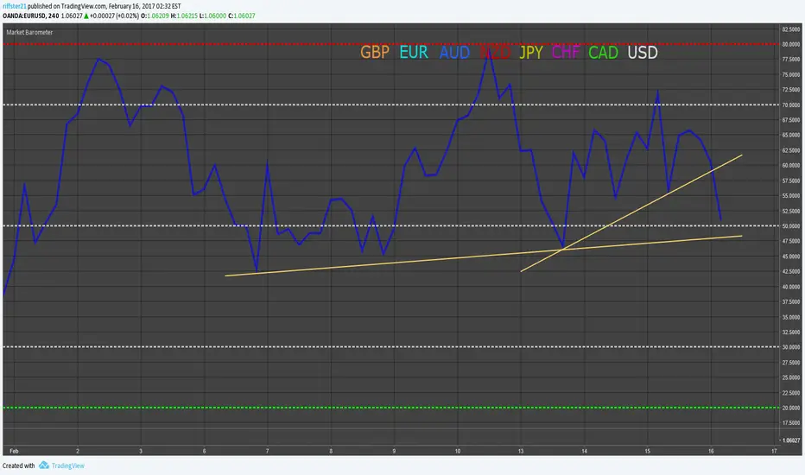Click the 70.0000 price axis label
805x475 pixels.
[790, 104]
